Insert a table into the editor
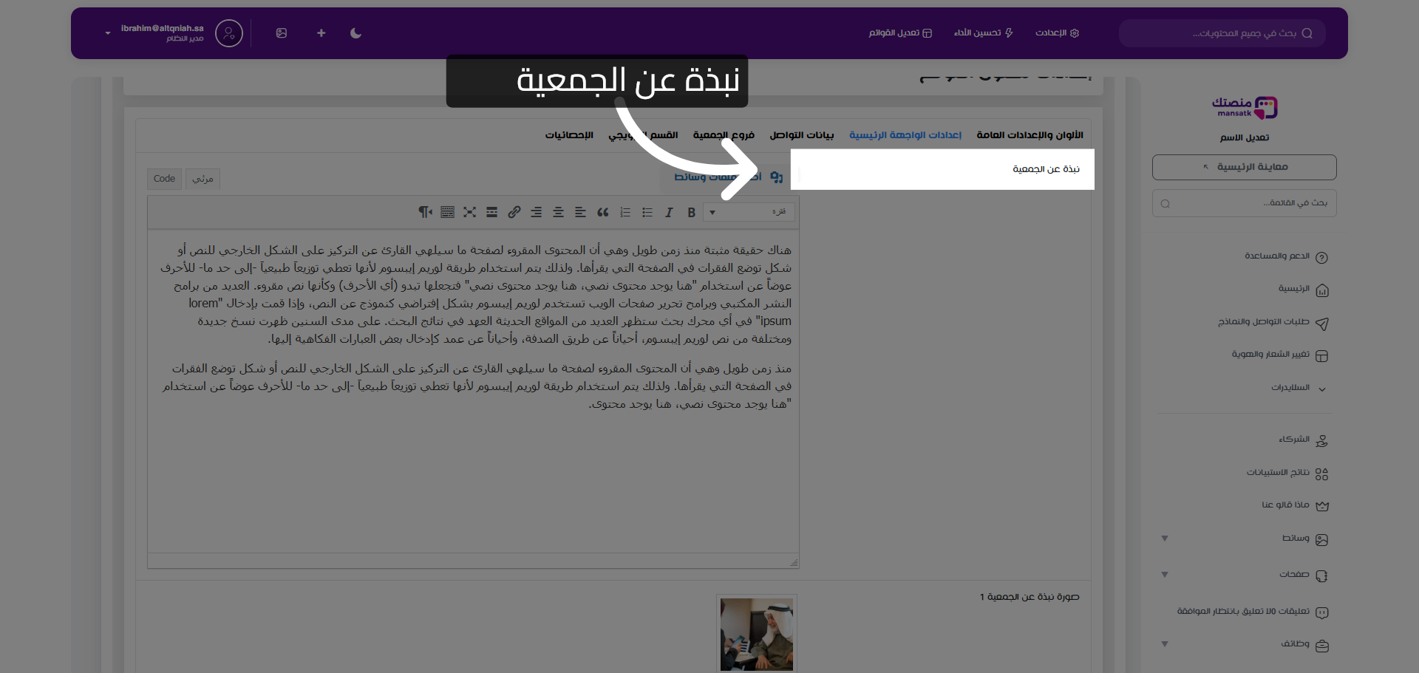Screen dimensions: 1419x673 coord(447,212)
